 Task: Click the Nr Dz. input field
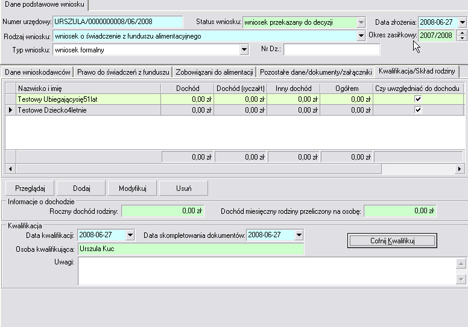[x=332, y=49]
